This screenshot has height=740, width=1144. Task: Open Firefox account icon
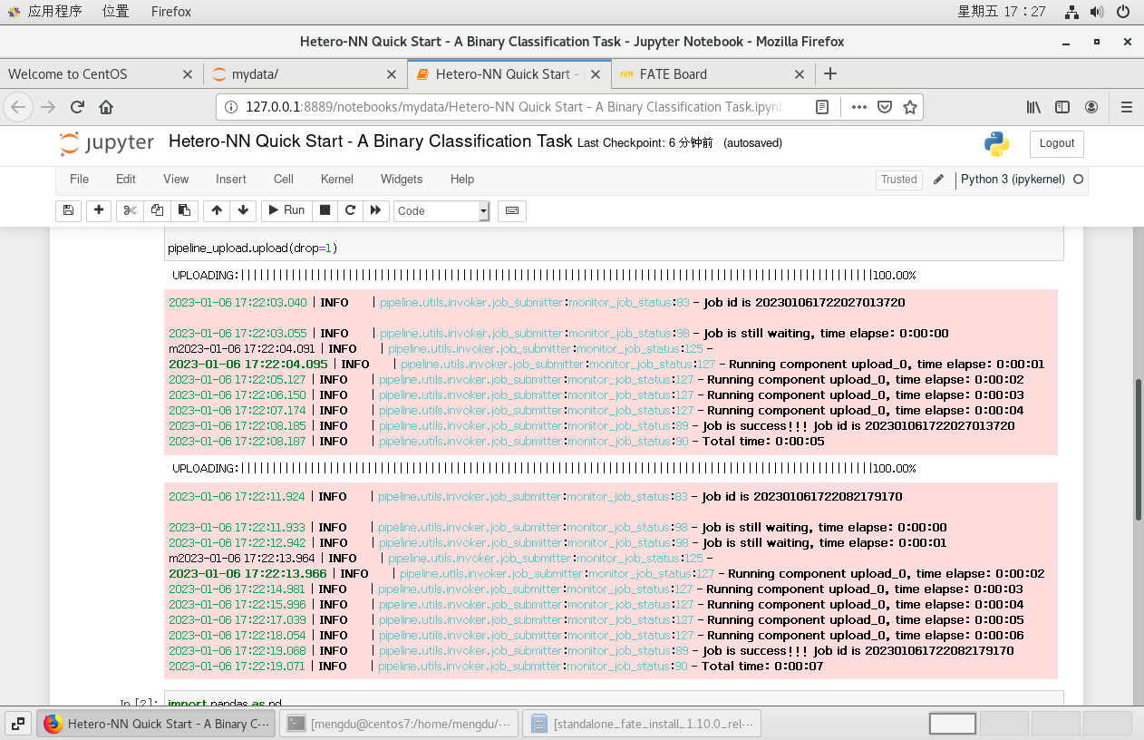point(1091,107)
